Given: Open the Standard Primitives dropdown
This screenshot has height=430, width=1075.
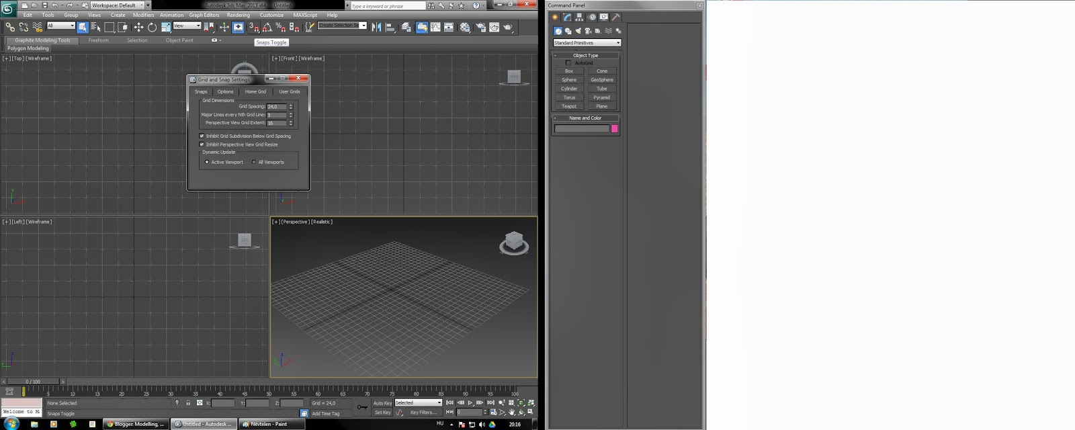Looking at the screenshot, I should [587, 42].
